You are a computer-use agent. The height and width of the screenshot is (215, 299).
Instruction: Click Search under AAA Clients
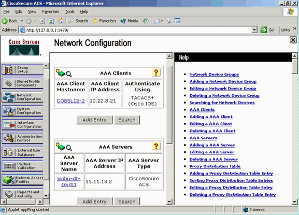(127, 120)
